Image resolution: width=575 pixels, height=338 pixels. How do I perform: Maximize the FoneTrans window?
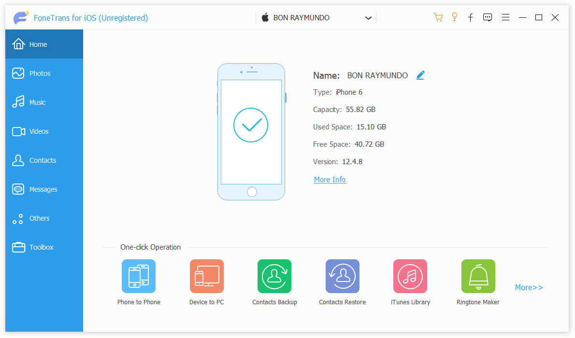[x=539, y=17]
